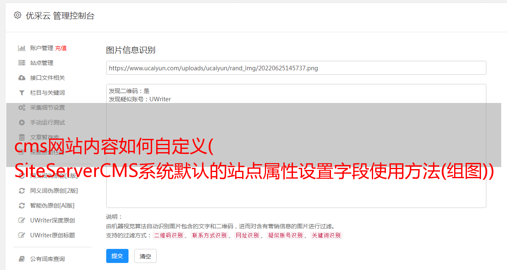
Task: Click the gear icon beside 优采云 管理控制台
Action: tap(17, 15)
